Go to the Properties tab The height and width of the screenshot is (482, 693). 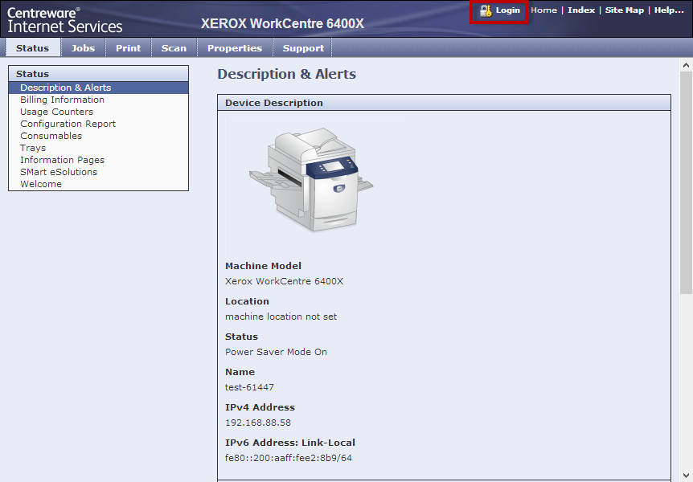pos(235,48)
